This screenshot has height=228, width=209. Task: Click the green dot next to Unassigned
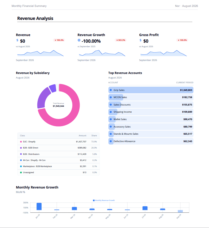tap(21, 172)
